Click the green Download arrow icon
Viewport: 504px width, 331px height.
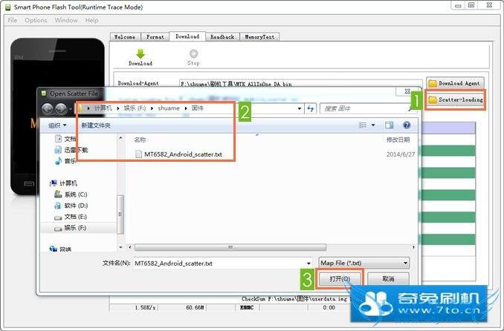coord(140,53)
